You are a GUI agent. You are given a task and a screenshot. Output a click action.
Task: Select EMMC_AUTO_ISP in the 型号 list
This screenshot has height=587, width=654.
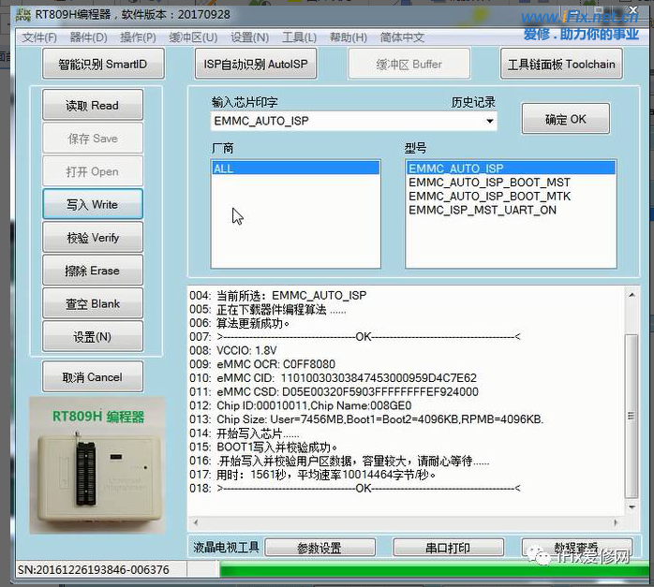point(511,169)
